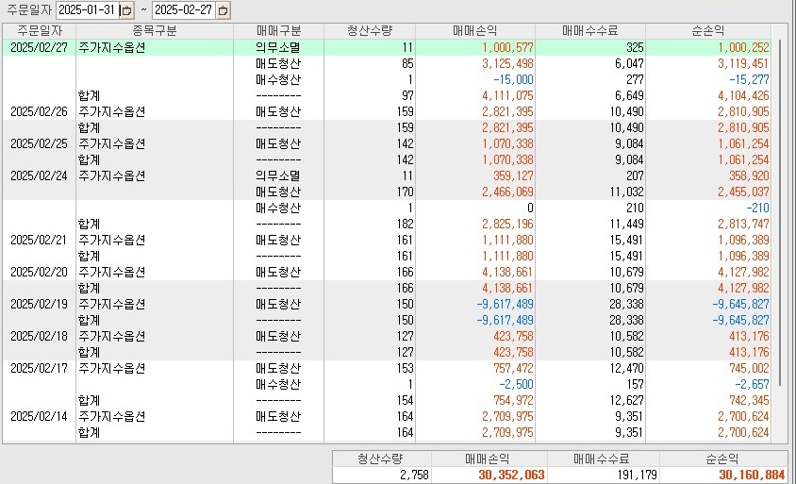
Task: Click the subtotal 754,972
Action: pos(513,400)
